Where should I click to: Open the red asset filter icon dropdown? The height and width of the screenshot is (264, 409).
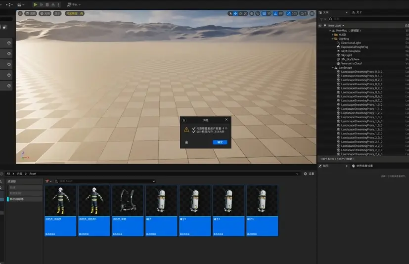[x=48, y=181]
